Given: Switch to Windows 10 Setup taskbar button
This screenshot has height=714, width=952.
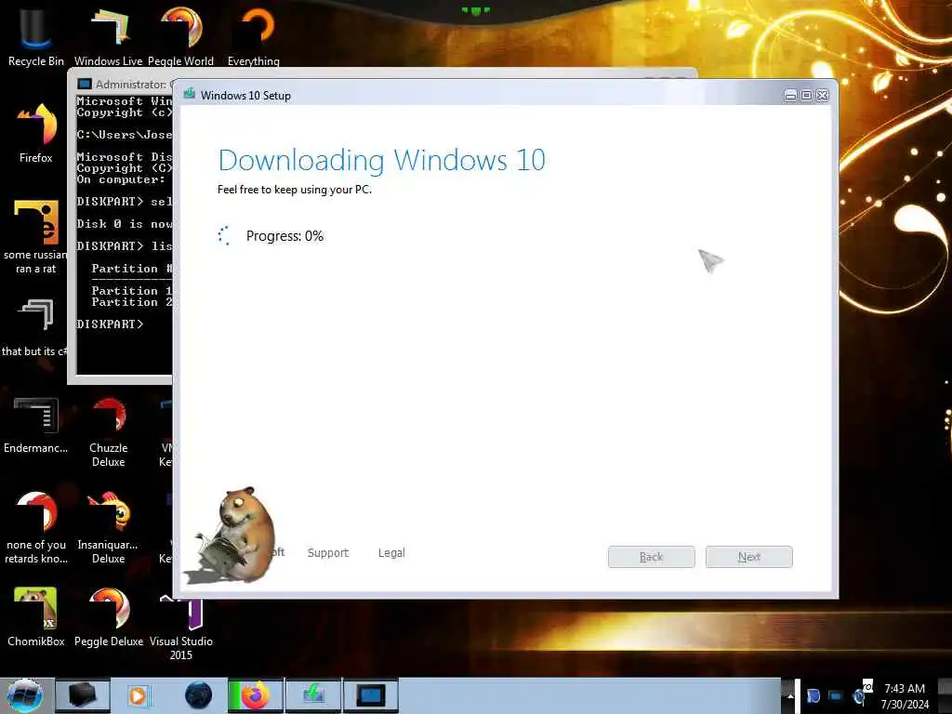Looking at the screenshot, I should click(x=313, y=695).
